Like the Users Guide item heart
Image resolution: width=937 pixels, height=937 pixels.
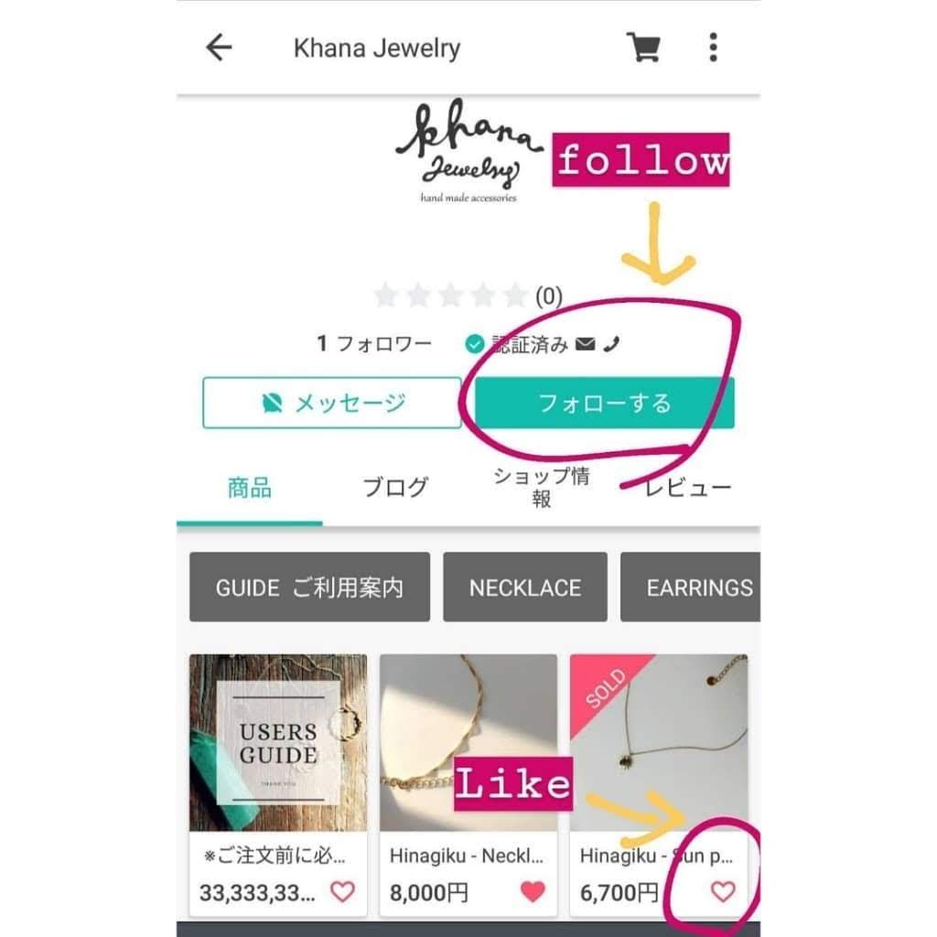coord(342,891)
